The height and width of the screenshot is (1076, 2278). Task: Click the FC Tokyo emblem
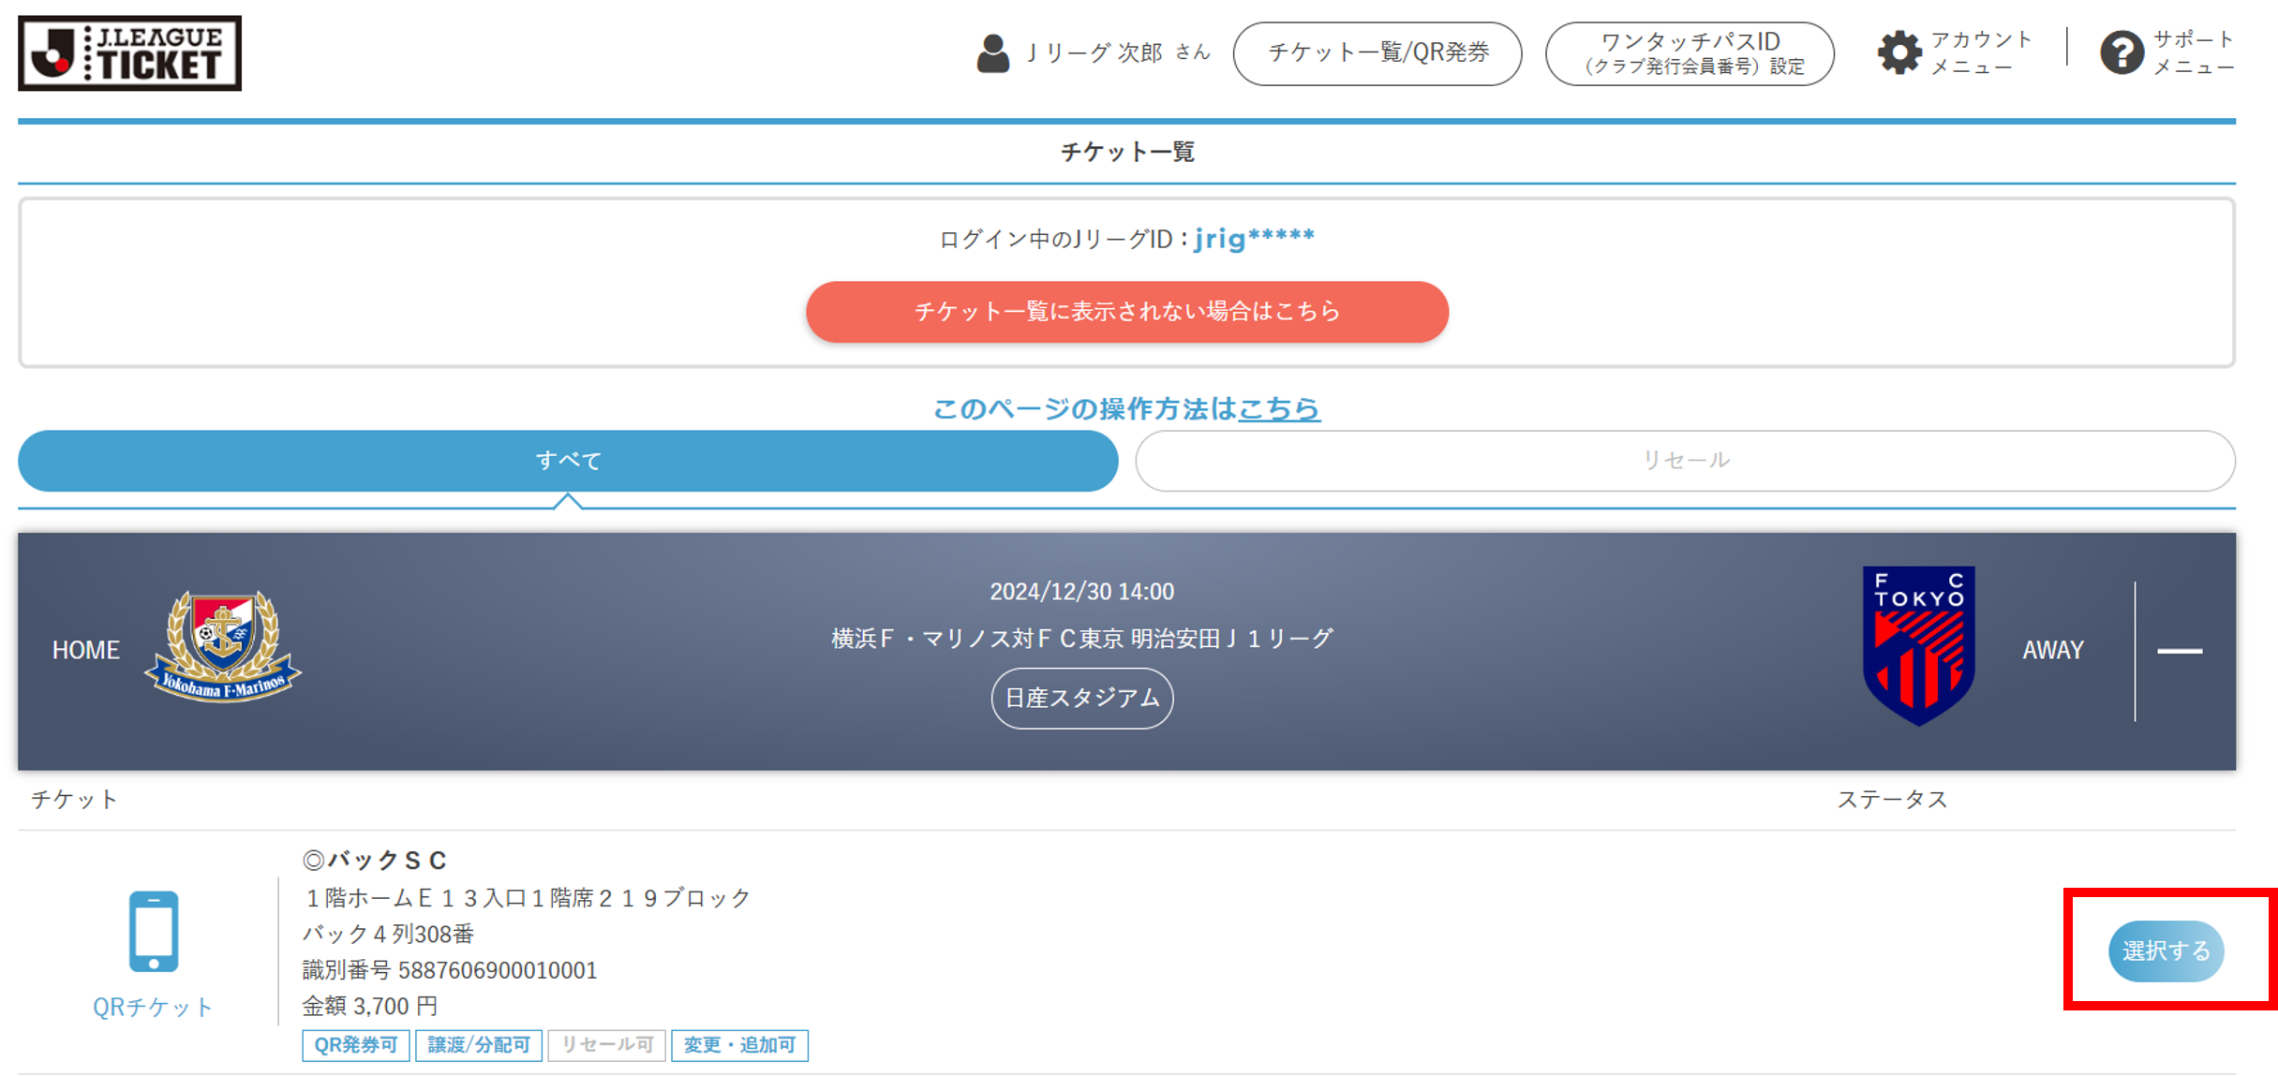pyautogui.click(x=1918, y=645)
